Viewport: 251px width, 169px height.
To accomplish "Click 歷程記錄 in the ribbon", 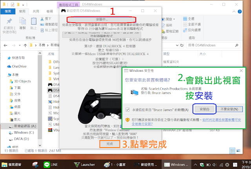I will click(170, 31).
